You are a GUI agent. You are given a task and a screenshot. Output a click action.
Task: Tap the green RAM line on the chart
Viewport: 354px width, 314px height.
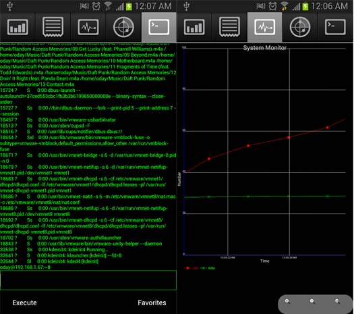264,197
